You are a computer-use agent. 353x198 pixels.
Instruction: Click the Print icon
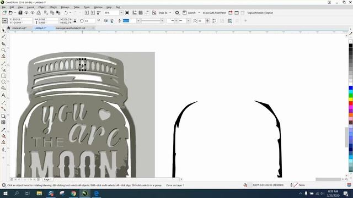pyautogui.click(x=39, y=13)
